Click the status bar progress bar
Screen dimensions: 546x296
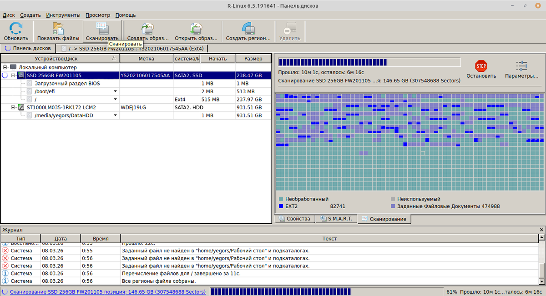[326, 292]
